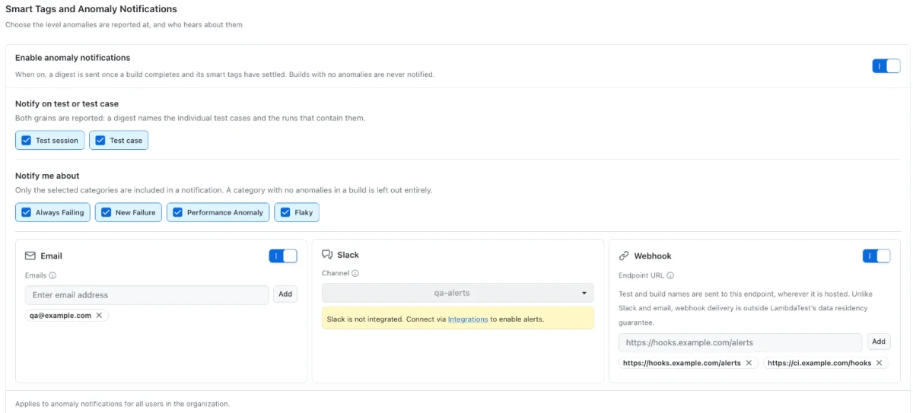Click the qa@example.com chip text
This screenshot has width=913, height=413.
point(61,315)
